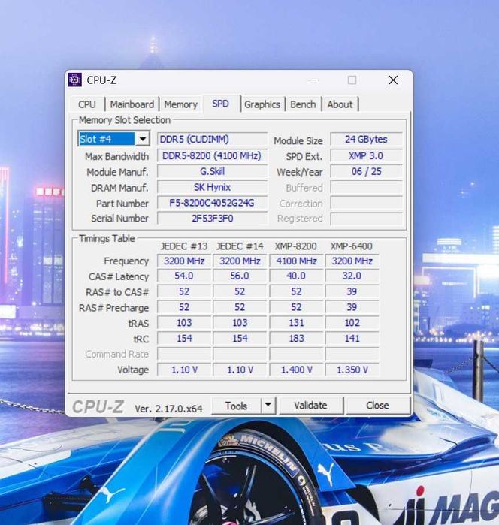Close the window via title bar X
The image size is (499, 525).
pyautogui.click(x=393, y=80)
